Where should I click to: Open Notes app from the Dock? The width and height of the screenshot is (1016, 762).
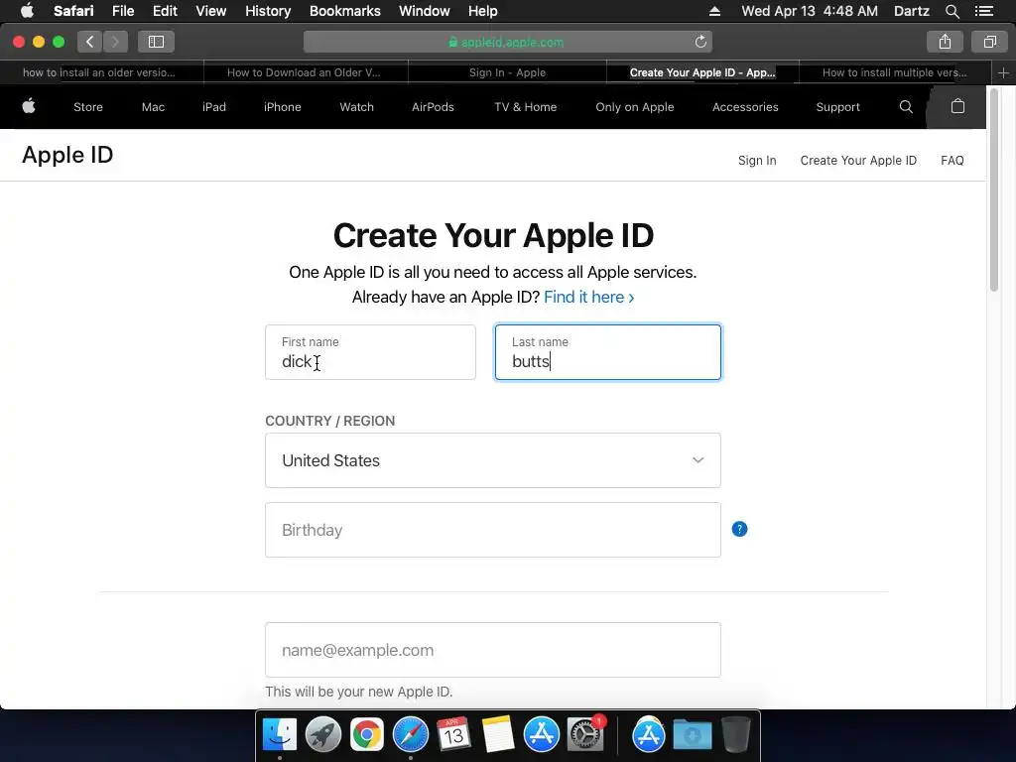(498, 734)
